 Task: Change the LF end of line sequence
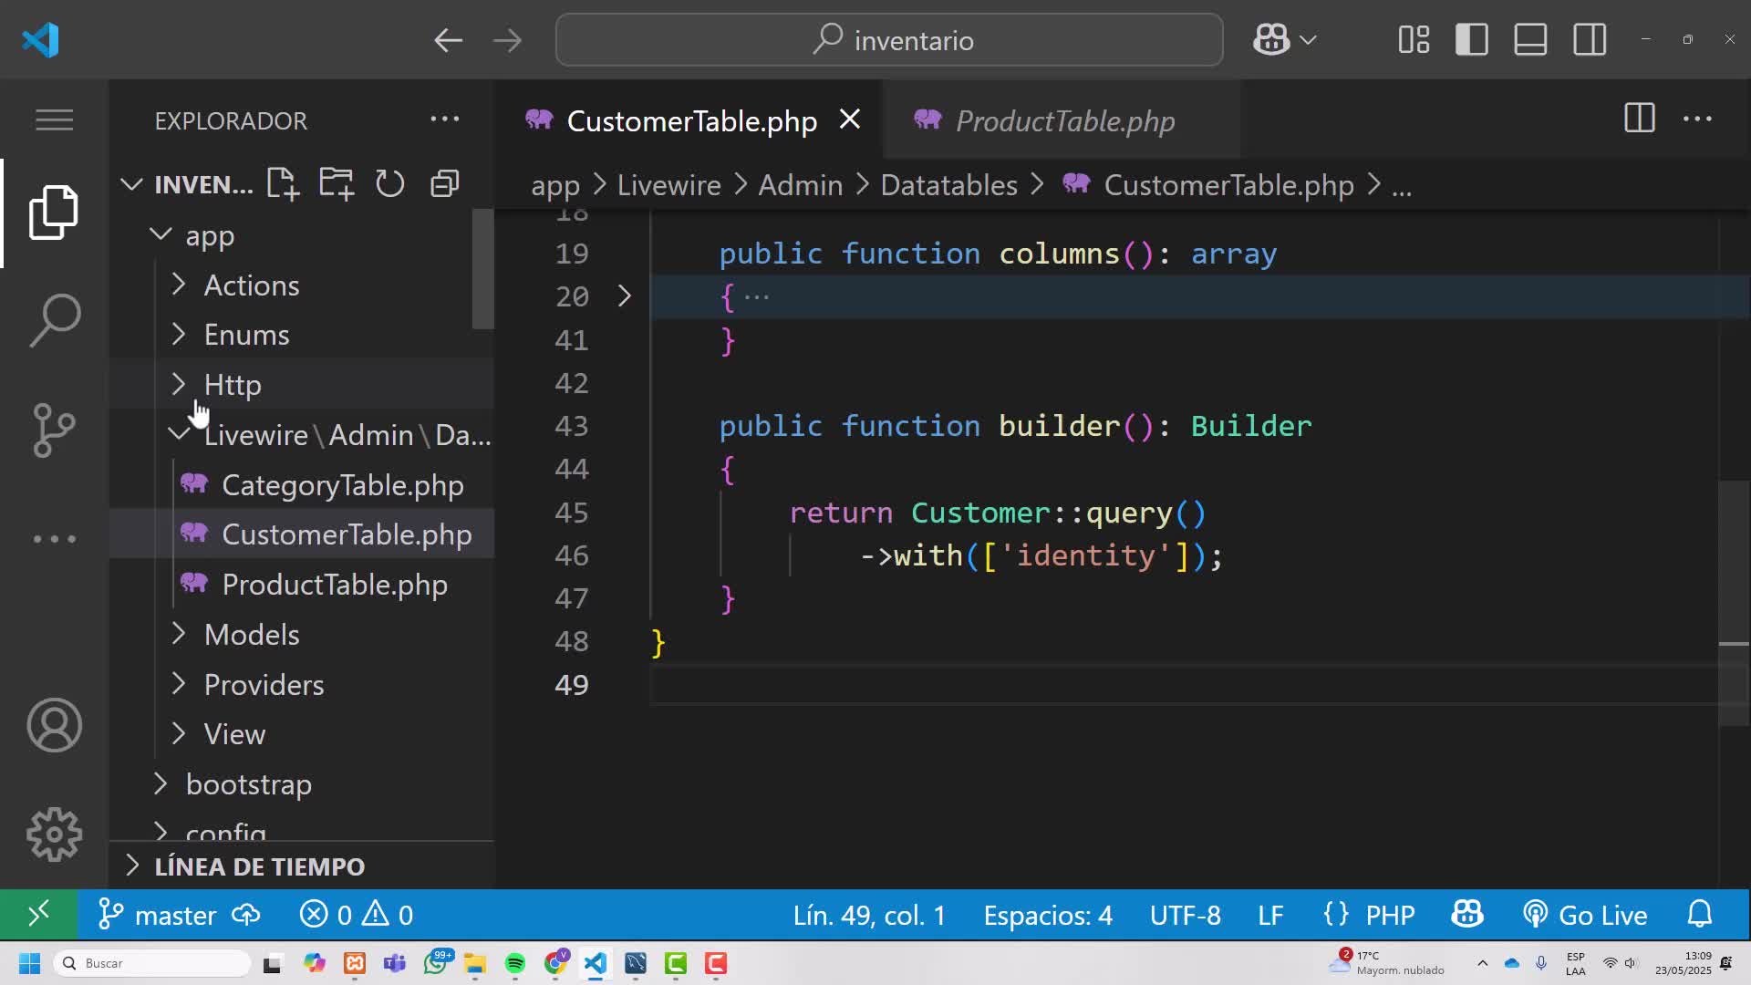[1270, 914]
